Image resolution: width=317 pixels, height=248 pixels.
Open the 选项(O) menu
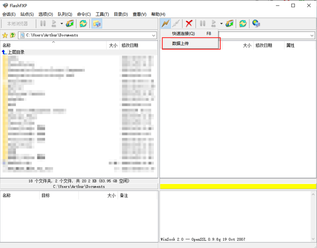click(46, 14)
